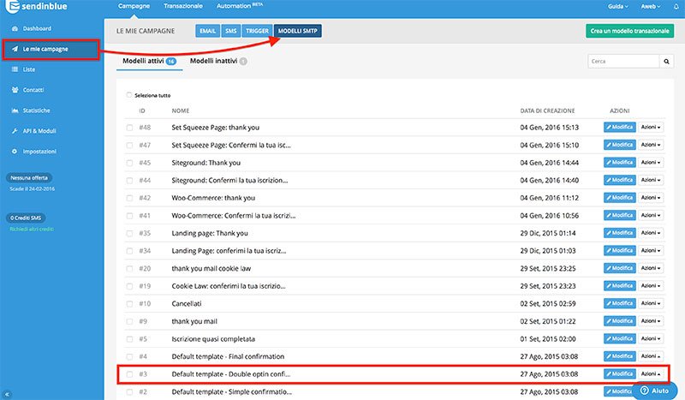This screenshot has height=400, width=685.
Task: Check the box for template #3
Action: [x=129, y=374]
